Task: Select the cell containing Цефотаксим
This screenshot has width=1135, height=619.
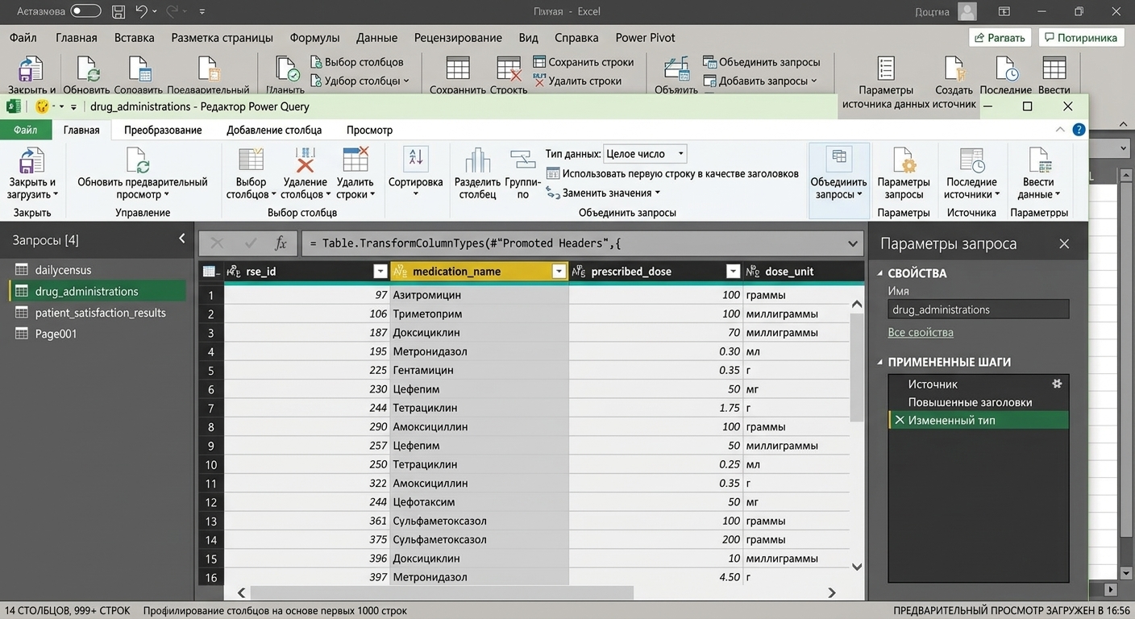Action: pyautogui.click(x=479, y=502)
